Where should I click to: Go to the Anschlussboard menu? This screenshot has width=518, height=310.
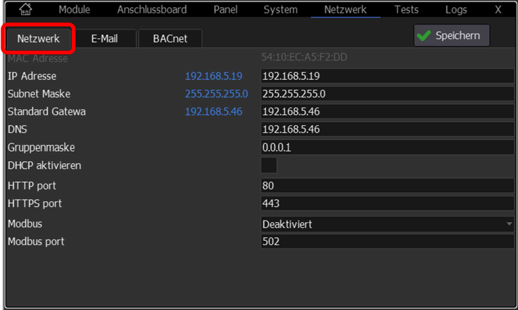tap(152, 9)
